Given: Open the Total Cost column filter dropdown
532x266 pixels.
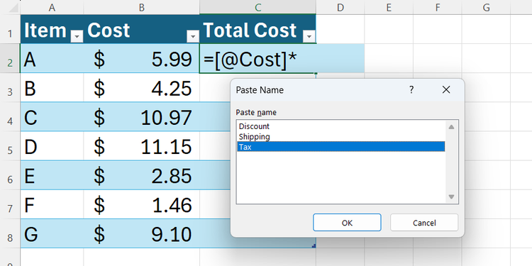Looking at the screenshot, I should pyautogui.click(x=309, y=36).
